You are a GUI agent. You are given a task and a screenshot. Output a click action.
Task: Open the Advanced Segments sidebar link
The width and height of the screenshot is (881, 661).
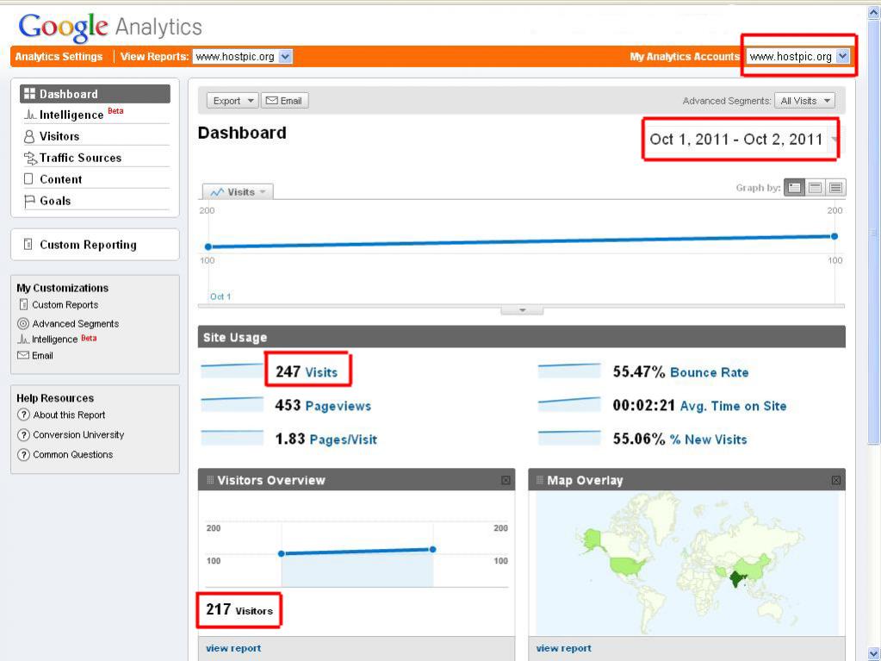75,324
